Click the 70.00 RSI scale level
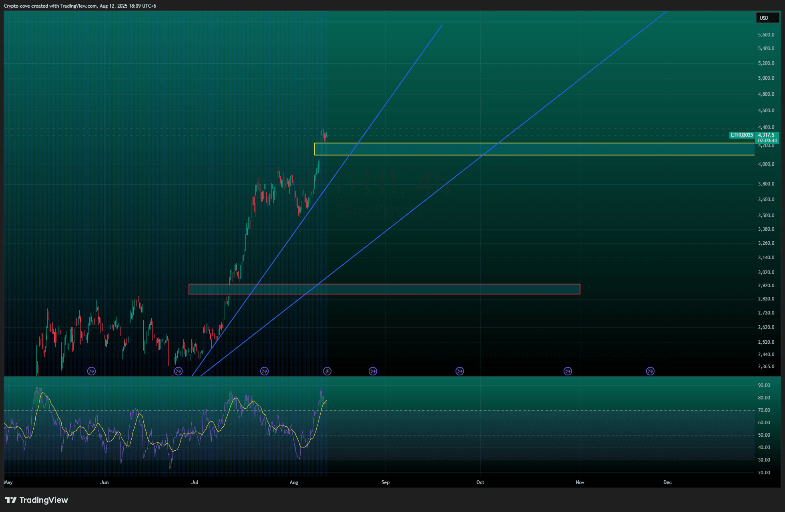The image size is (785, 512). [764, 410]
